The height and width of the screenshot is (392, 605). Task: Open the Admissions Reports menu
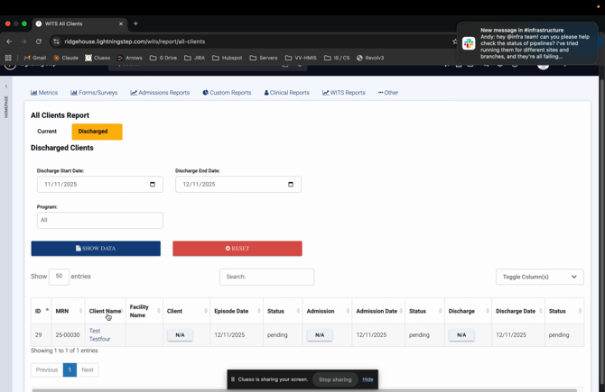point(160,93)
